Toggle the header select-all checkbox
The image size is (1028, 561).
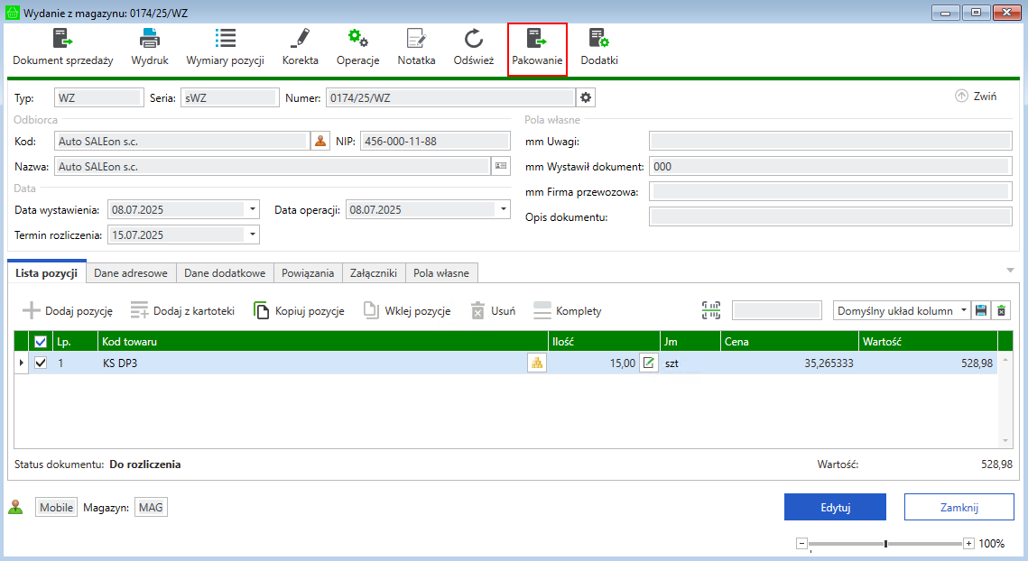tap(41, 342)
